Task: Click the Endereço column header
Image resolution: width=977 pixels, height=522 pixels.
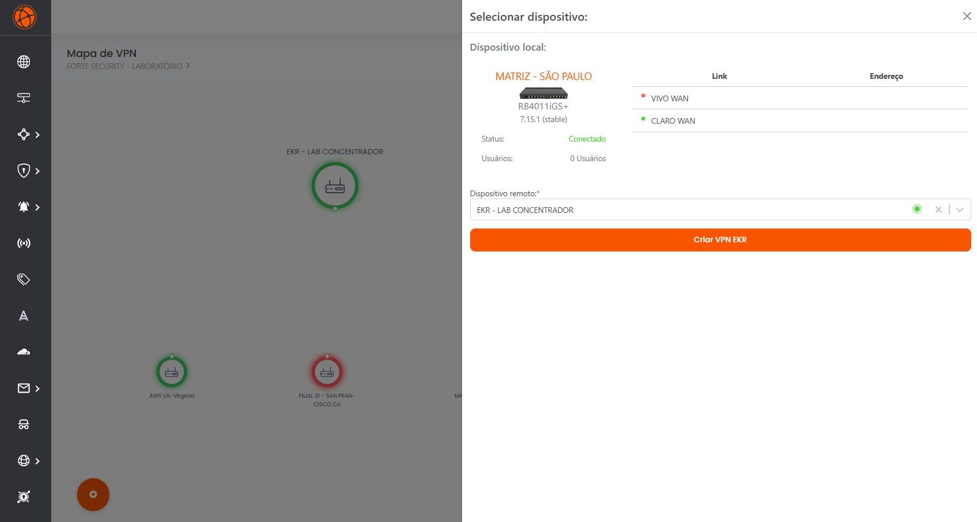Action: click(886, 76)
